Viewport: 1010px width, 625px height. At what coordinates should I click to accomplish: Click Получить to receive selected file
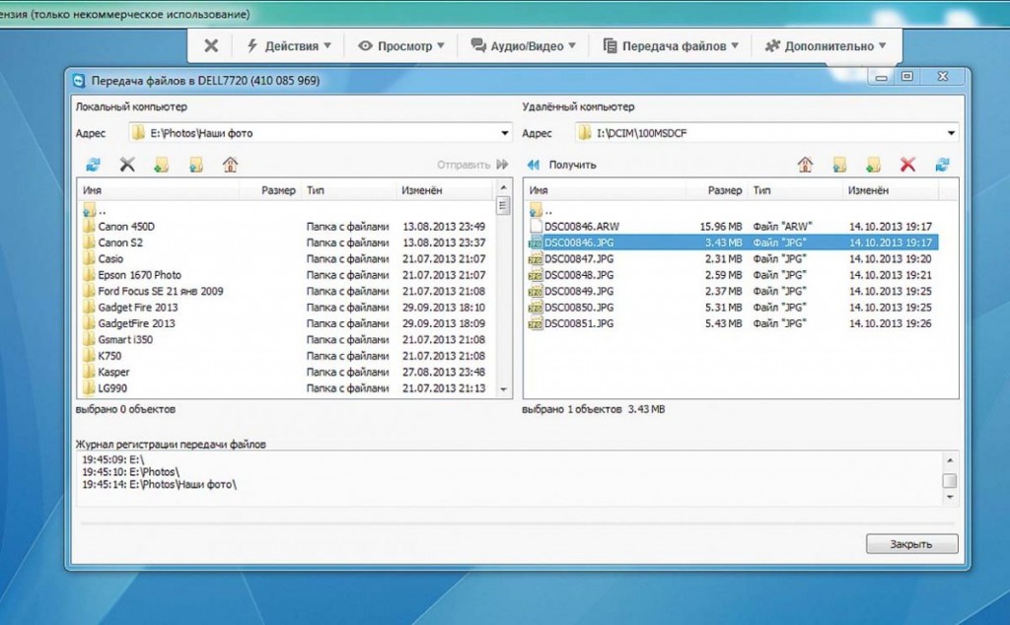(562, 165)
